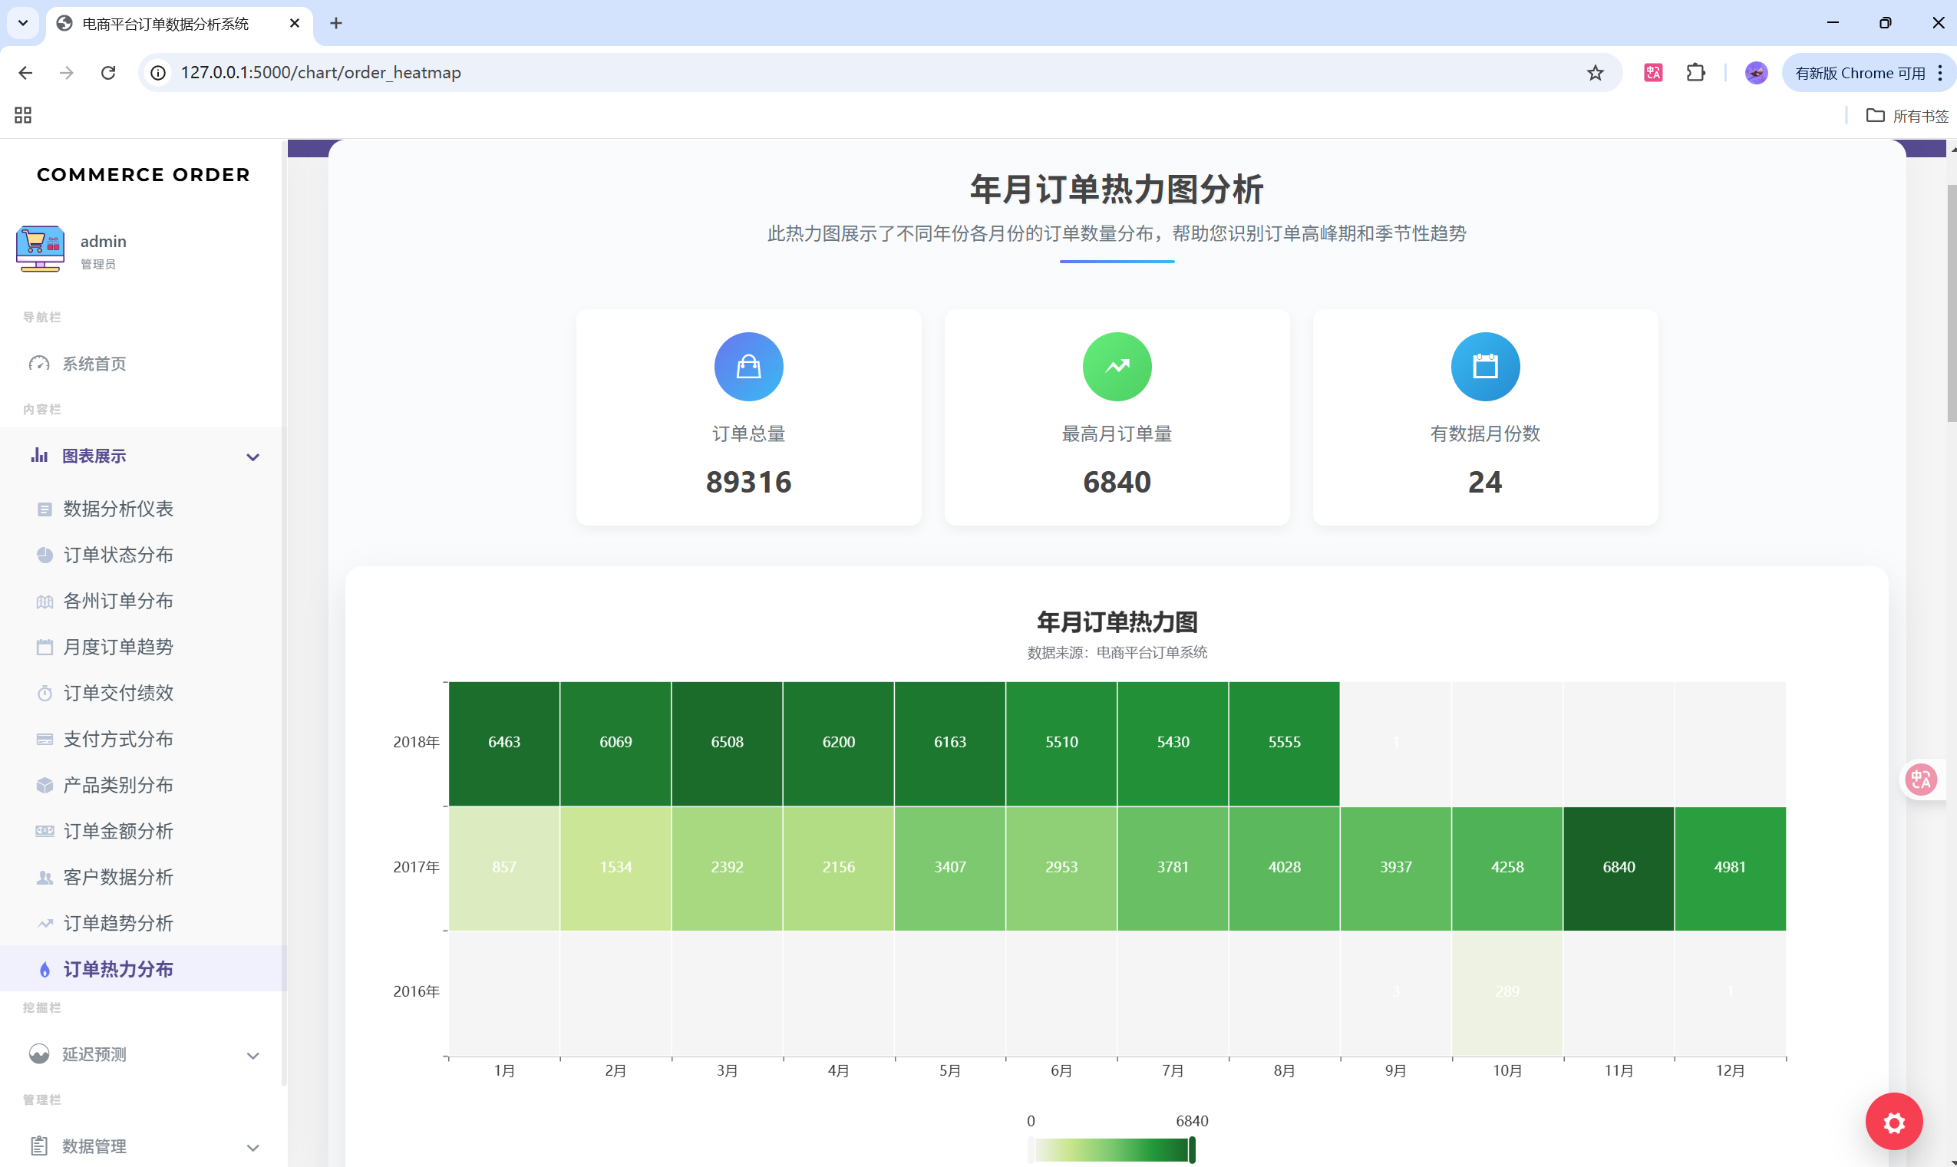Image resolution: width=1957 pixels, height=1167 pixels.
Task: Collapse the 图表展示 menu section
Action: click(252, 457)
